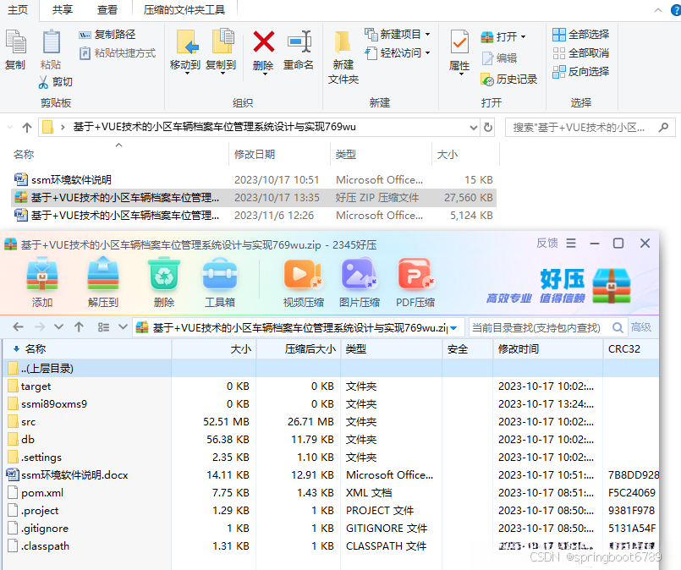Viewport: 681px width, 570px height.
Task: Create a New Folder (新建文件夹)
Action: [x=343, y=57]
